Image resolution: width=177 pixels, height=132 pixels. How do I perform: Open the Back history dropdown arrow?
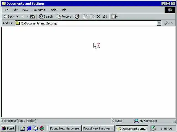click(17, 16)
